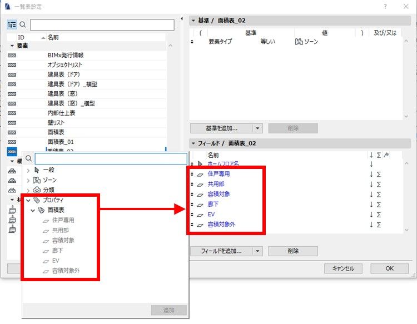Screen dimensions: 417x324
Task: Expand the ゾーン category in popup tree
Action: (x=28, y=181)
